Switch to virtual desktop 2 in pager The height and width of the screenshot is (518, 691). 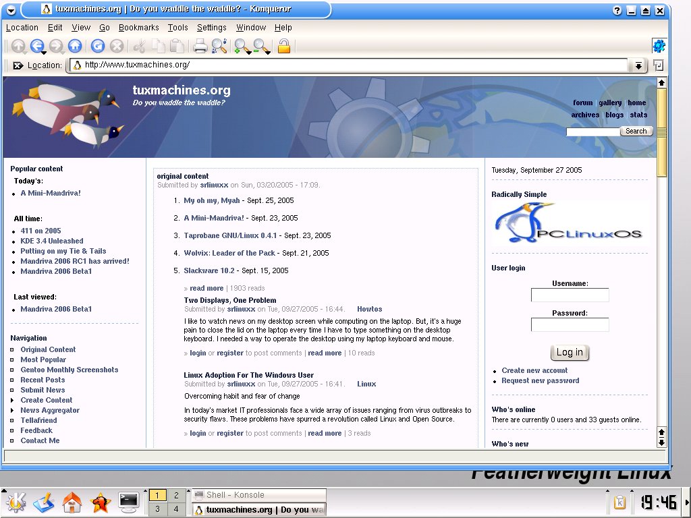(176, 495)
